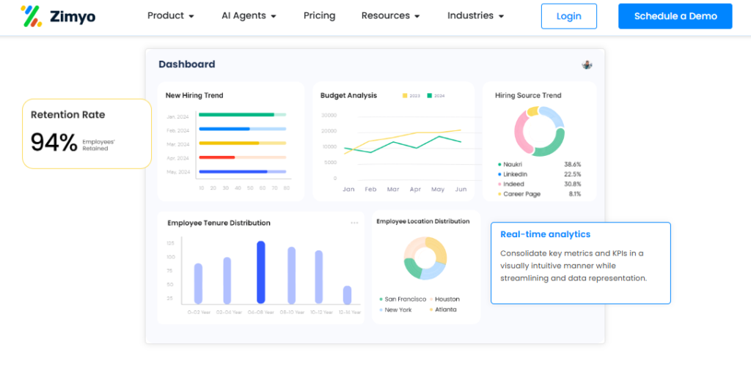Image resolution: width=751 pixels, height=369 pixels.
Task: Click the Jan, 2024 green hiring bar
Action: 237,115
